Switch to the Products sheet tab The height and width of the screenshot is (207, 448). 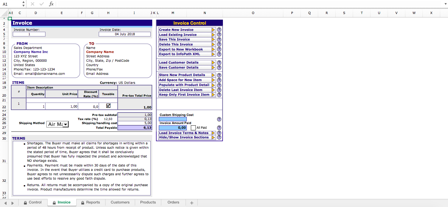point(148,202)
